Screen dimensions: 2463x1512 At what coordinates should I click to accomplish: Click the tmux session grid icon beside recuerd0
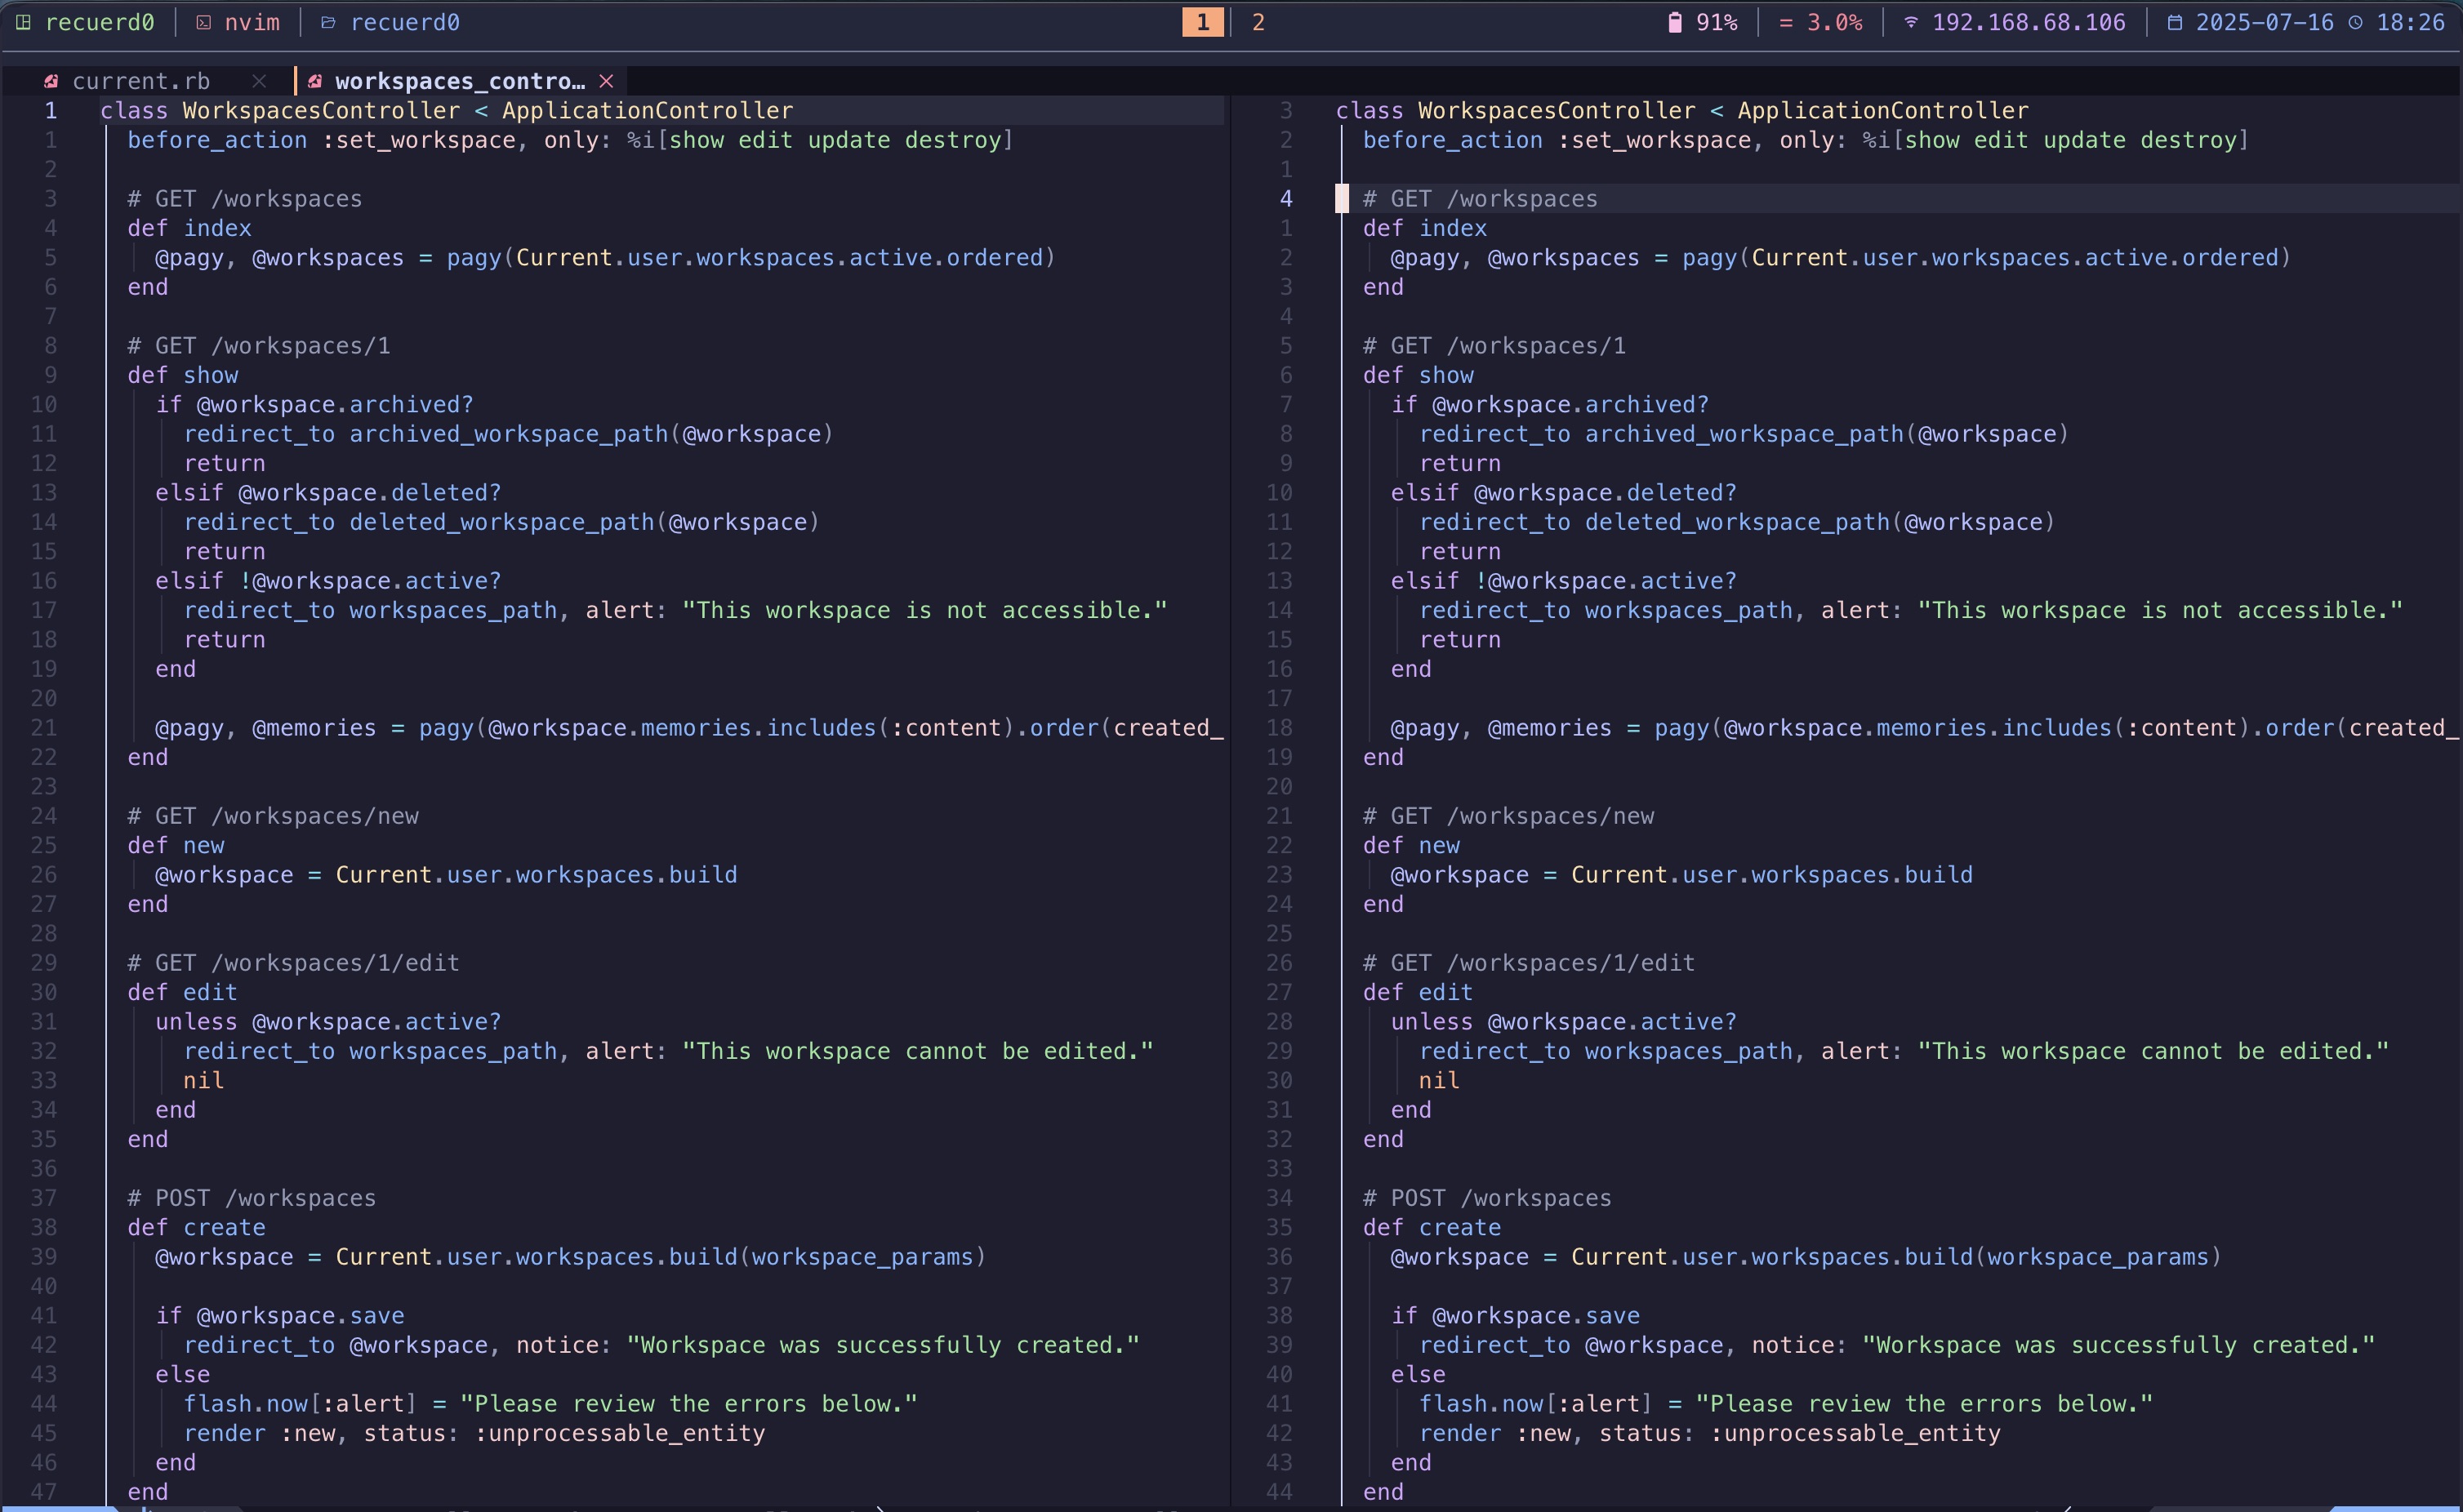click(23, 22)
